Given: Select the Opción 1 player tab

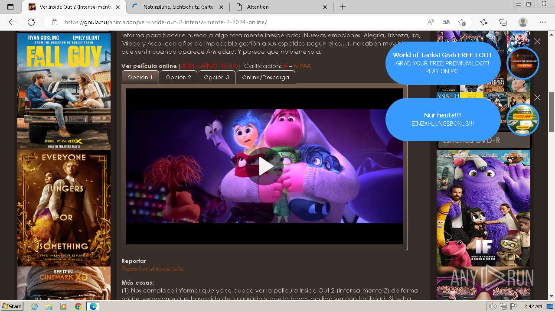Looking at the screenshot, I should (x=140, y=77).
